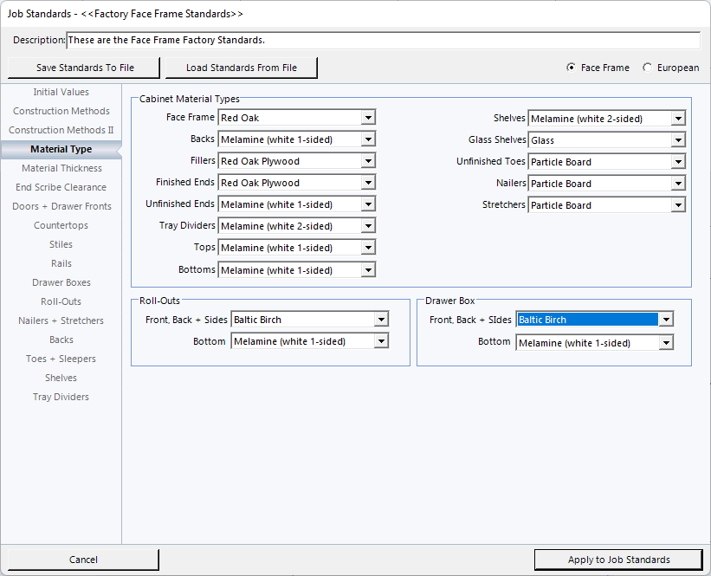Click into the Description text field

point(382,41)
